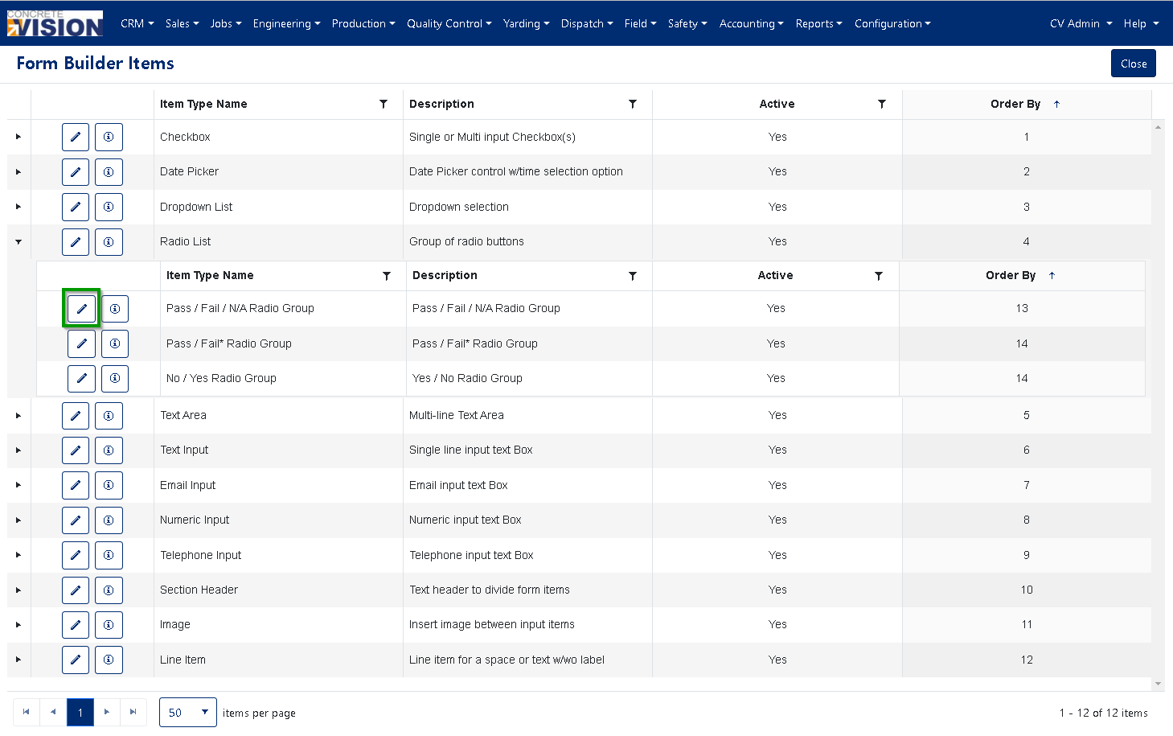Select 'Insert image between input items' text
The image size is (1173, 736).
coord(491,625)
